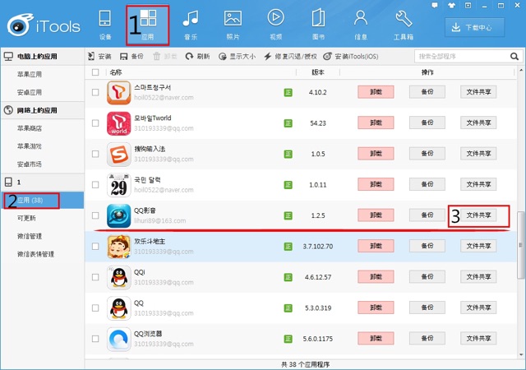Click the 显示大小 show size toolbar item

237,57
